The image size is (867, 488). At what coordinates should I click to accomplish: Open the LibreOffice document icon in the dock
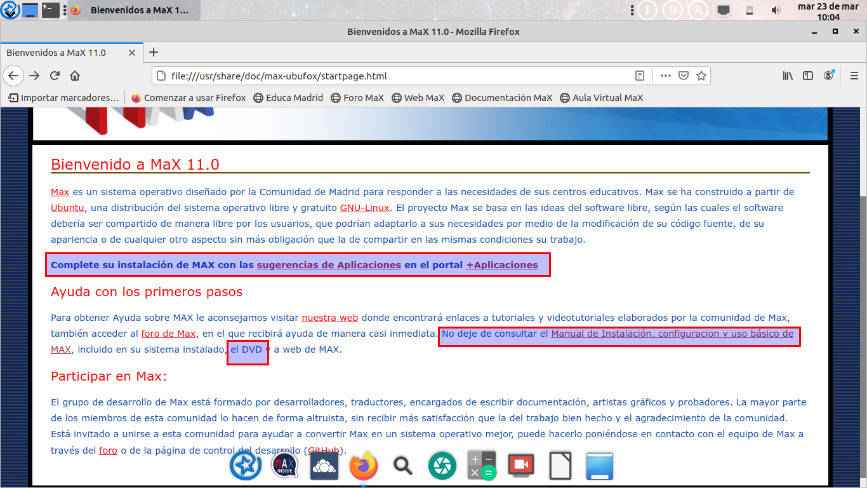pyautogui.click(x=560, y=466)
